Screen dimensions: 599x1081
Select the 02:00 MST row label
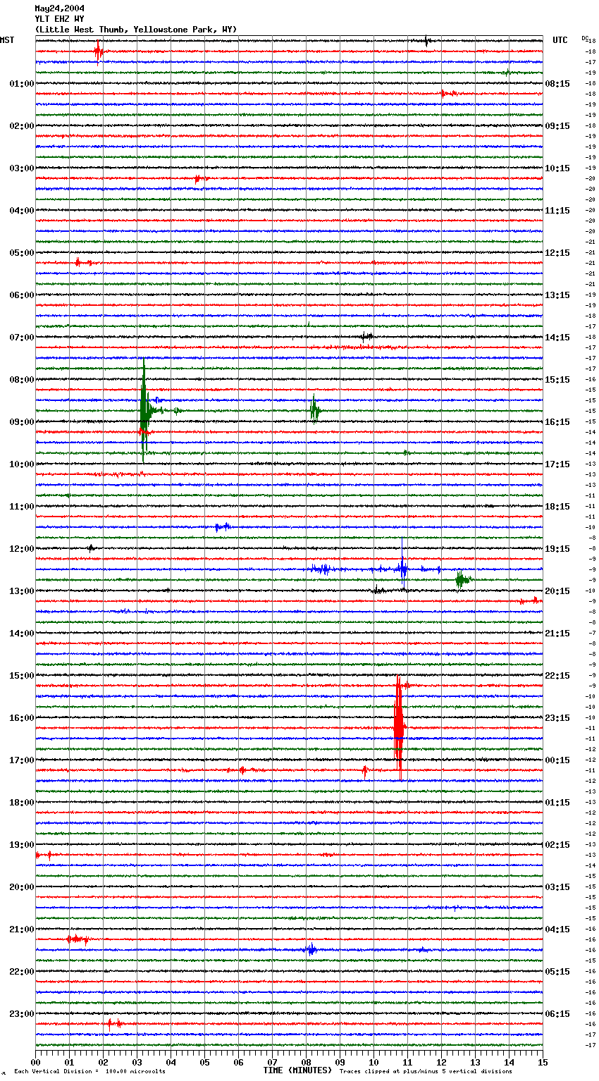pyautogui.click(x=22, y=126)
